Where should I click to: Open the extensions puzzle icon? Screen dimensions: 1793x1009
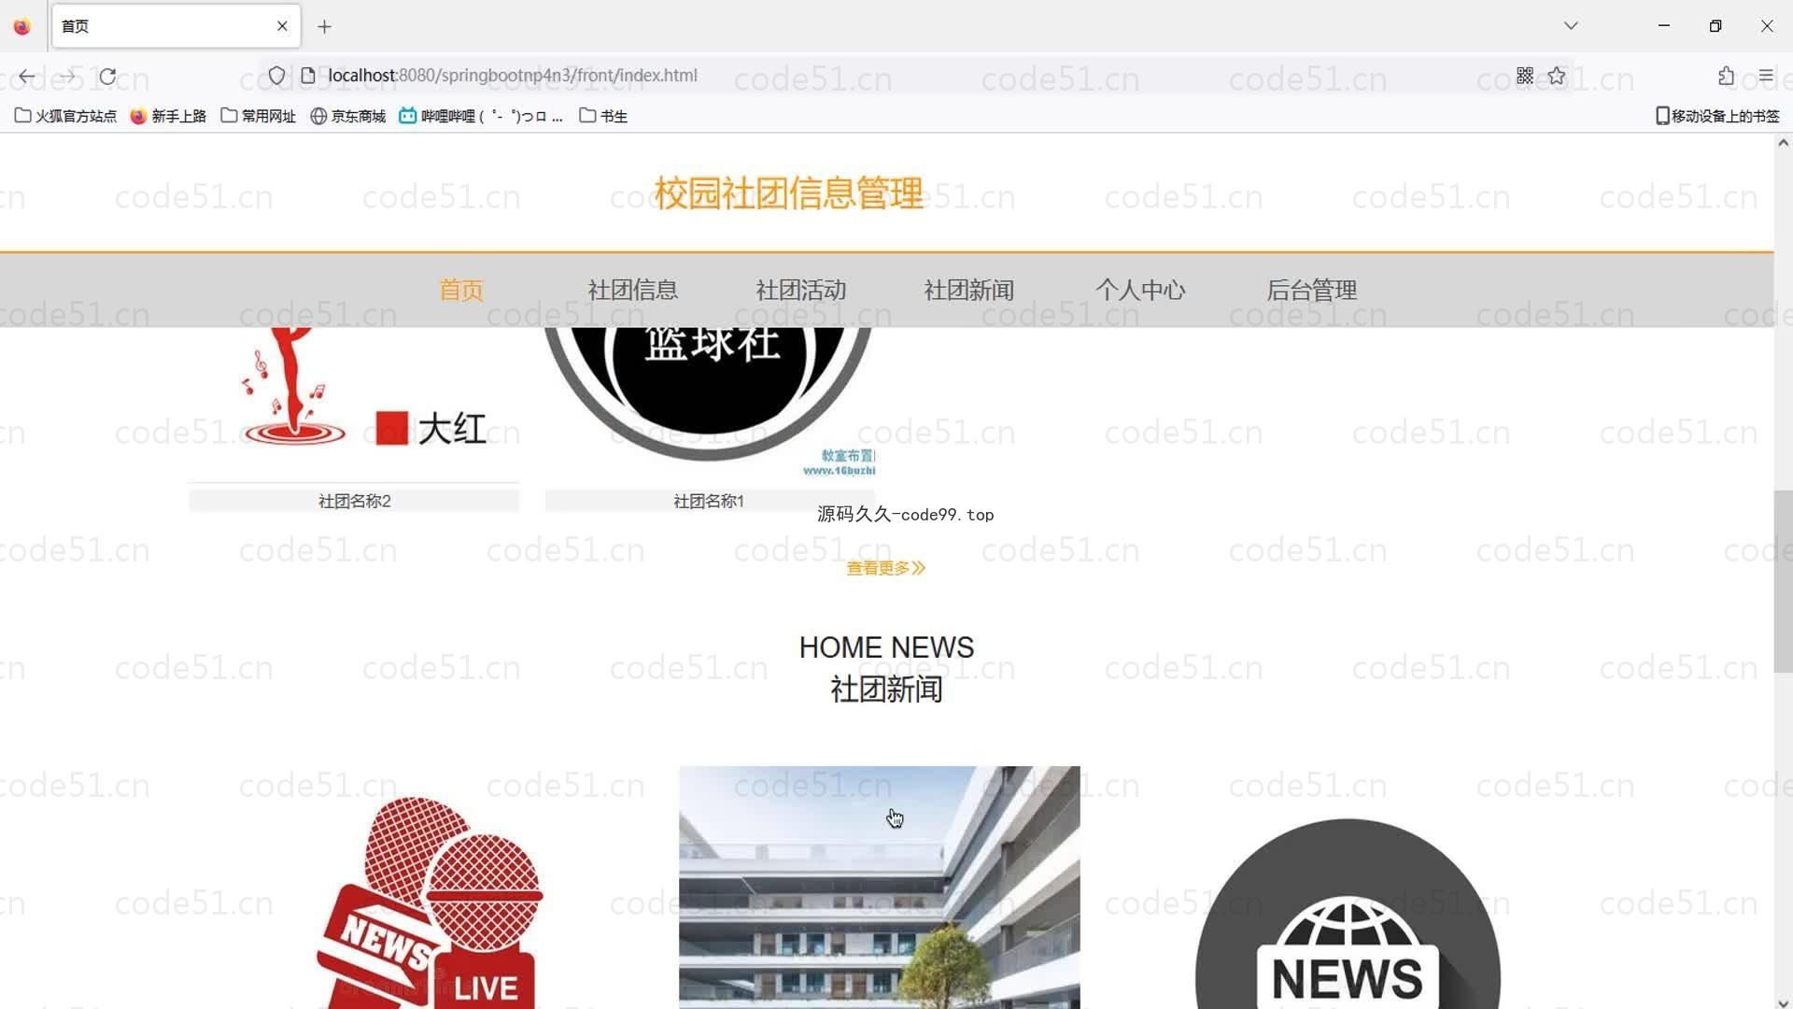point(1726,76)
